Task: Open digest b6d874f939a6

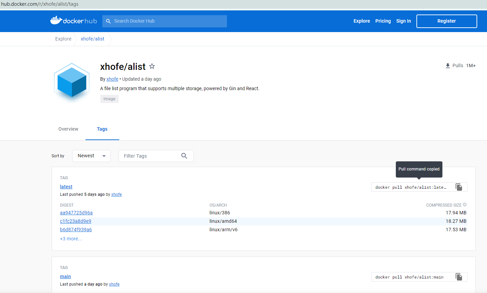Action: click(76, 230)
